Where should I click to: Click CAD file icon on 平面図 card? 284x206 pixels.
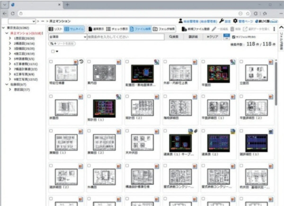(233, 62)
